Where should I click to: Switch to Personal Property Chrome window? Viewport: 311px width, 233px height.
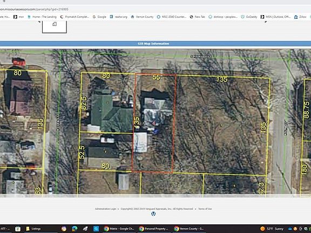[x=153, y=229]
